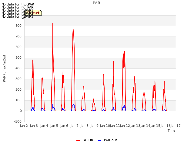Image resolution: width=194 pixels, height=146 pixels.
Task: Click the 'No data for f_difPAR' message
Action: point(18,7)
